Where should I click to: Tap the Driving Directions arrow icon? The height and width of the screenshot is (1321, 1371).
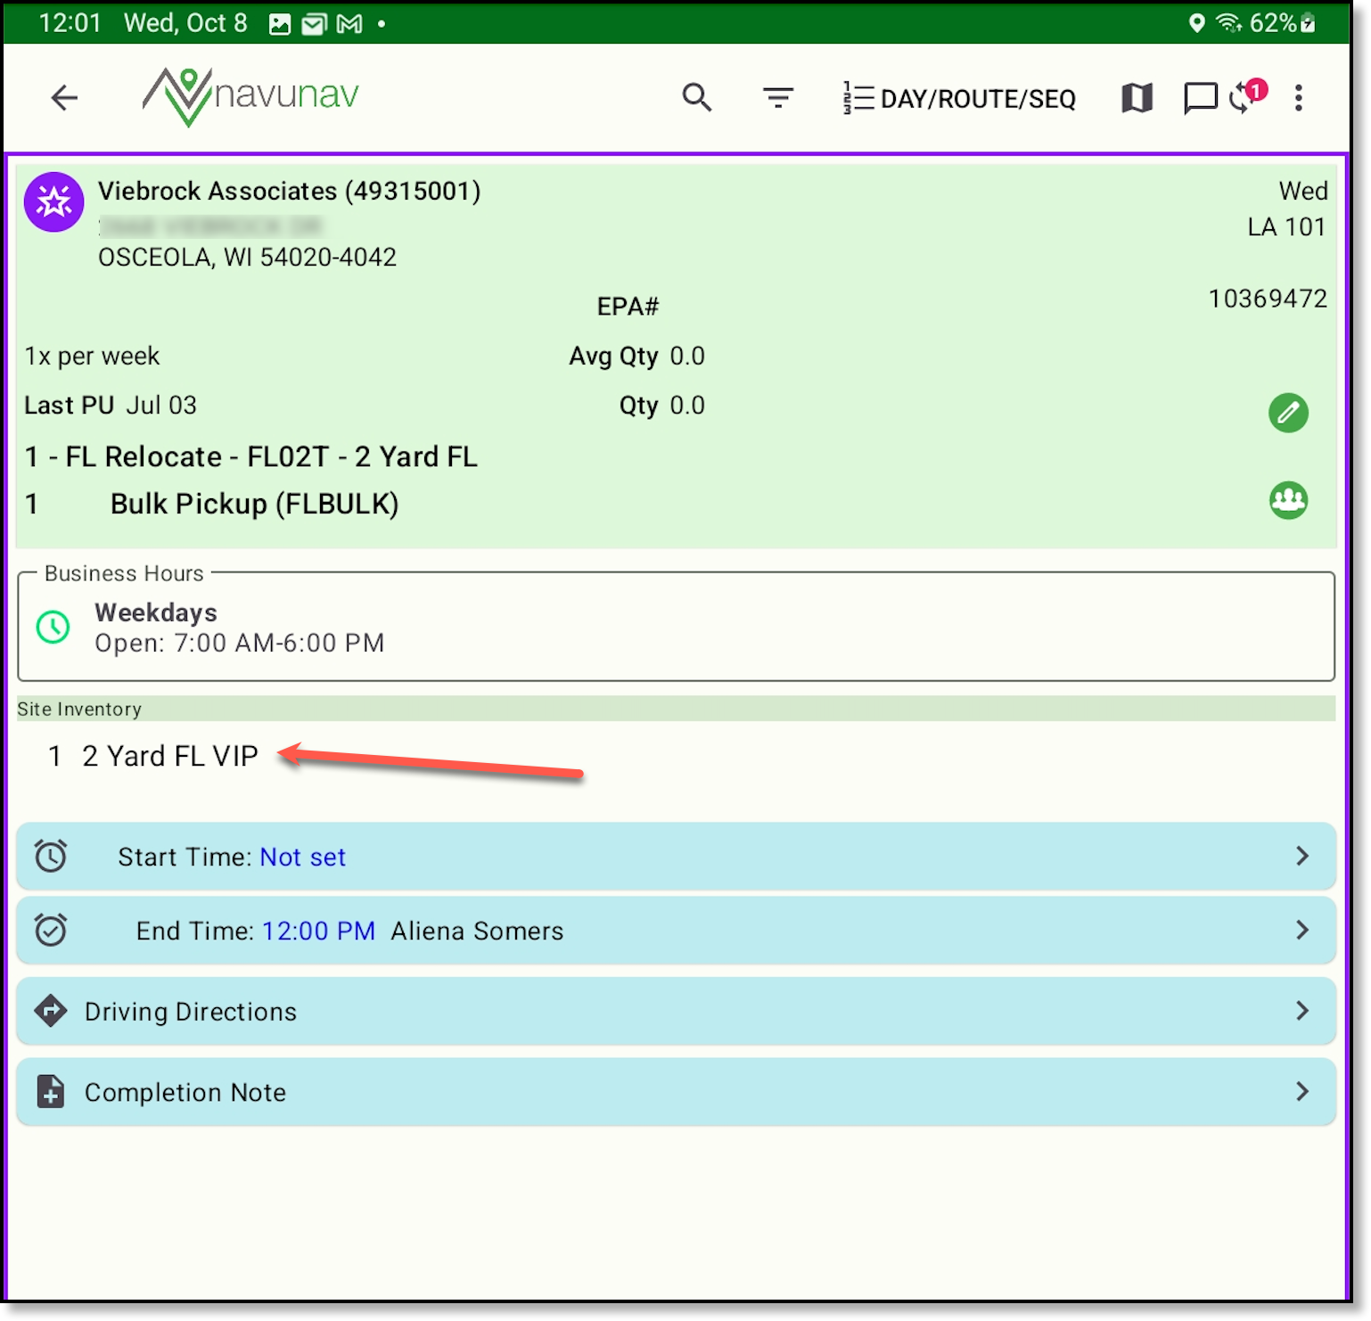pyautogui.click(x=51, y=1011)
